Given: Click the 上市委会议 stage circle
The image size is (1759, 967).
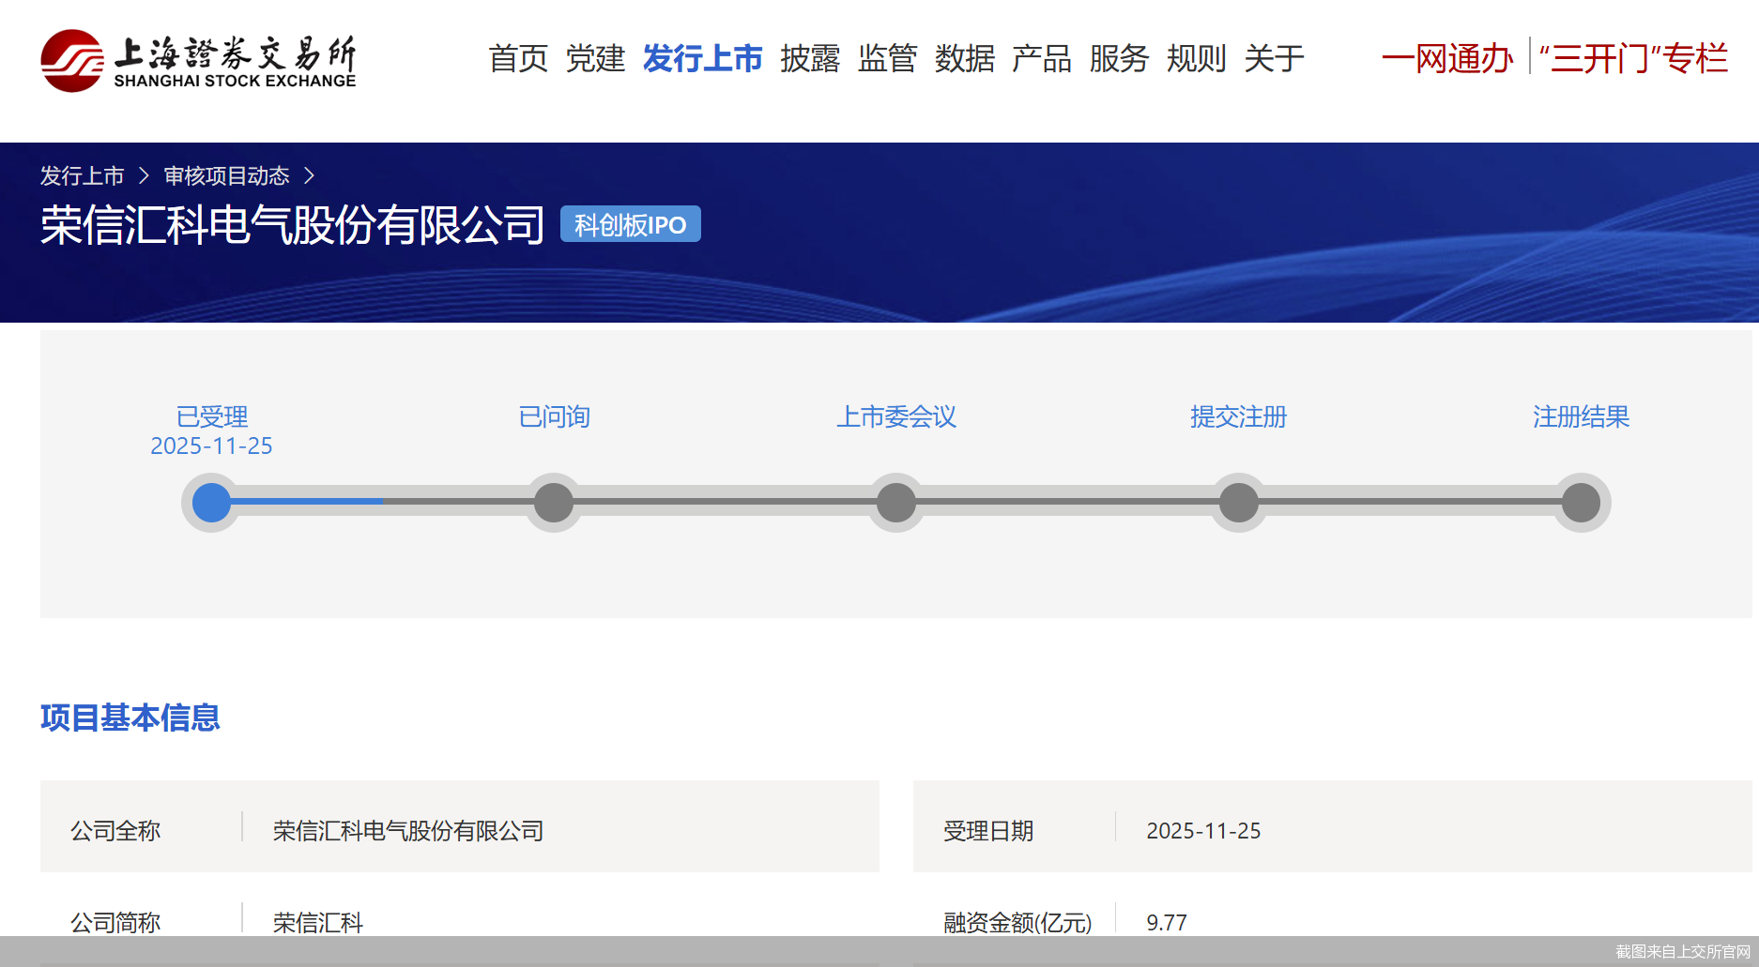Looking at the screenshot, I should (x=895, y=502).
